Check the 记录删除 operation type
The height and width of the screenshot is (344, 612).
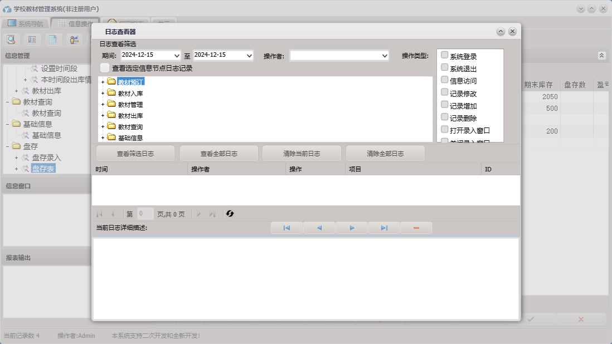click(444, 117)
